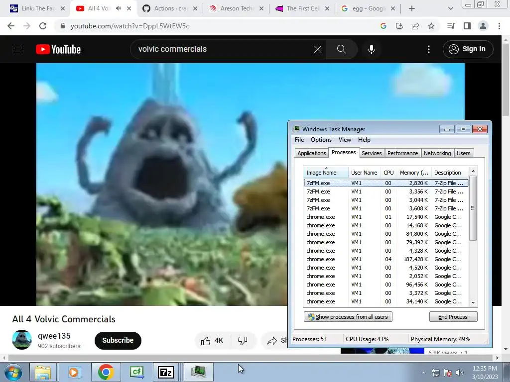Screen dimensions: 510x382
Task: Open File menu in Task Manager
Action: (299, 140)
